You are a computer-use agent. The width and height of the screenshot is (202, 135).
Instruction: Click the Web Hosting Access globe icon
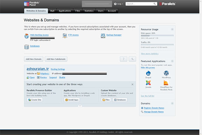click(27, 36)
